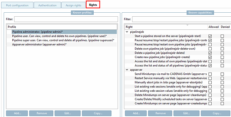Screen dimensions: 231x117
Task: Select the Delete a pipeline job right
Action: pos(160,53)
